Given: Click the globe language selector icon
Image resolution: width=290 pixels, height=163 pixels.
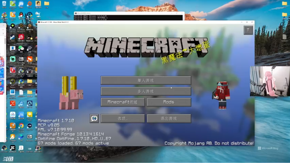Looking at the screenshot, I should coord(94,118).
